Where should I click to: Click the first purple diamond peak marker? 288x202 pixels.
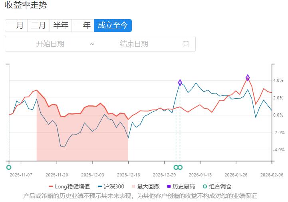pyautogui.click(x=180, y=83)
